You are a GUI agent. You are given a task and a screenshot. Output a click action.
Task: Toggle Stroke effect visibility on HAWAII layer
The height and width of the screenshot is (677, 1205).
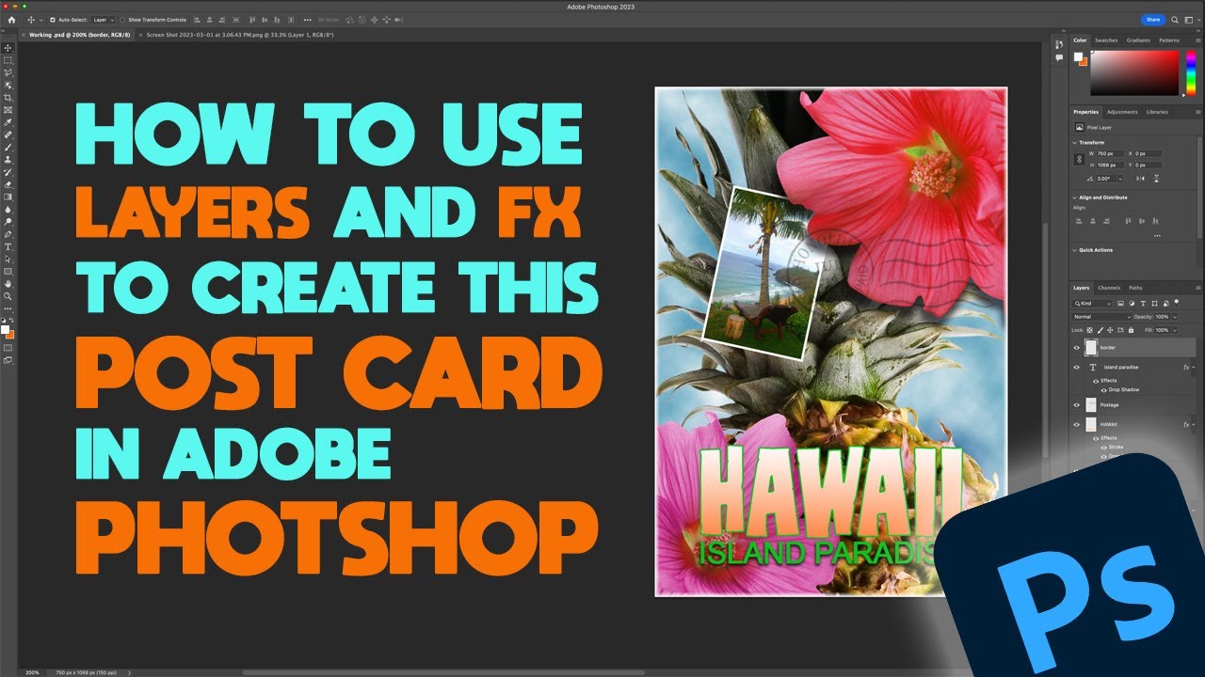coord(1104,447)
